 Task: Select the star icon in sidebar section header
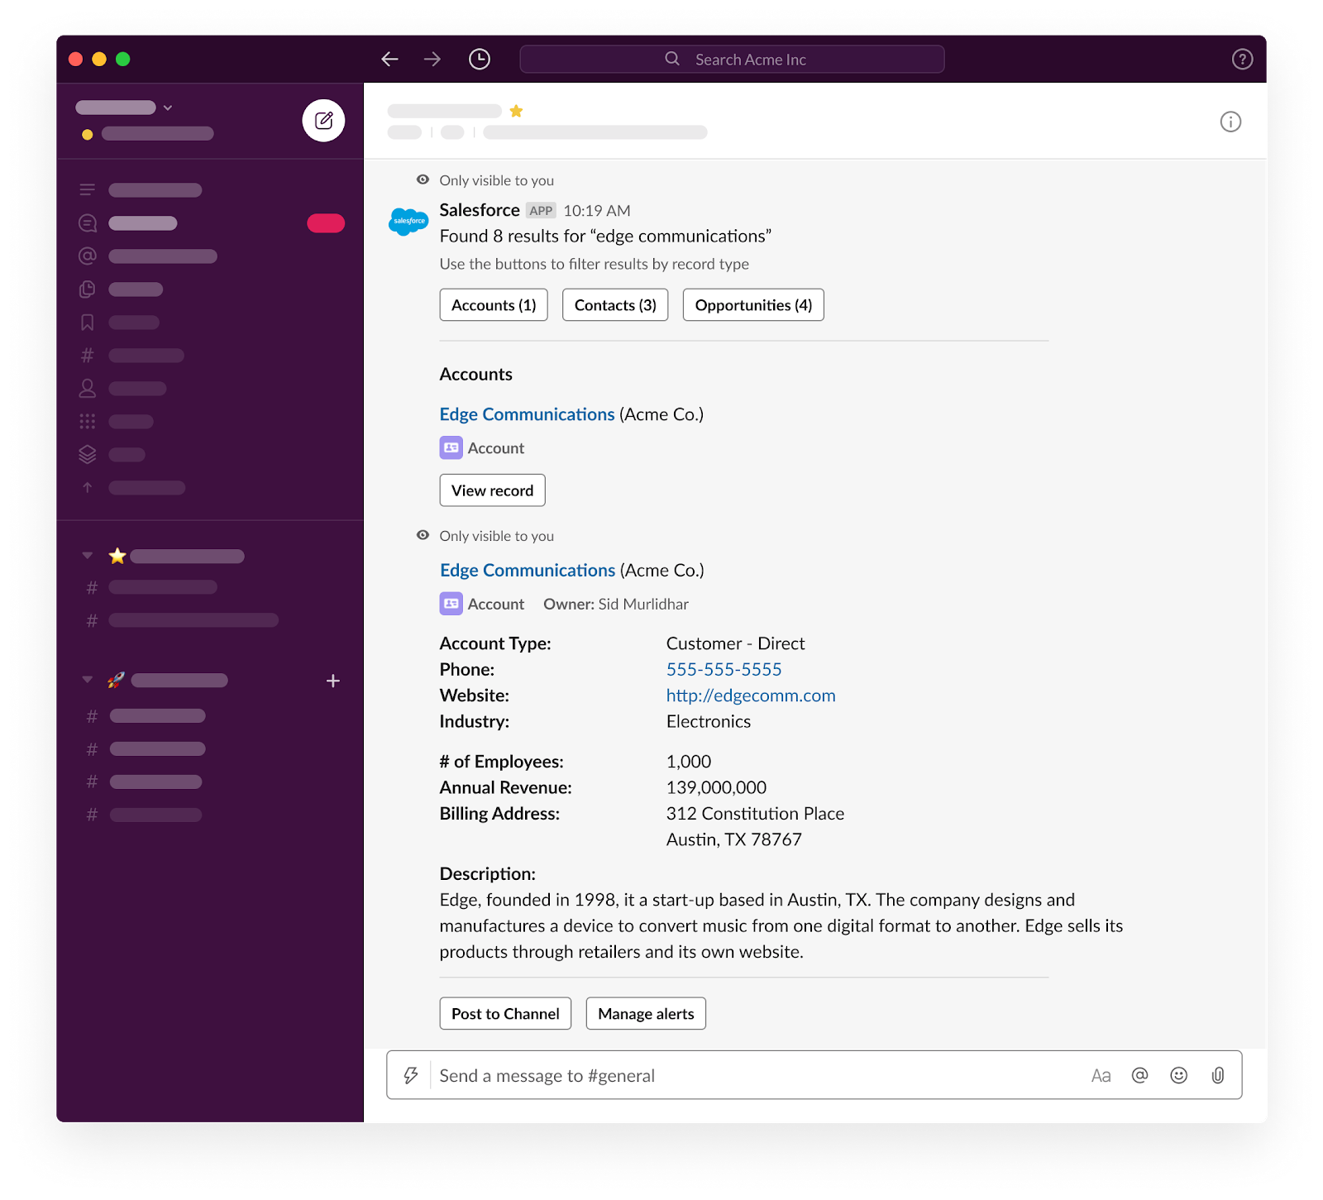click(x=117, y=556)
